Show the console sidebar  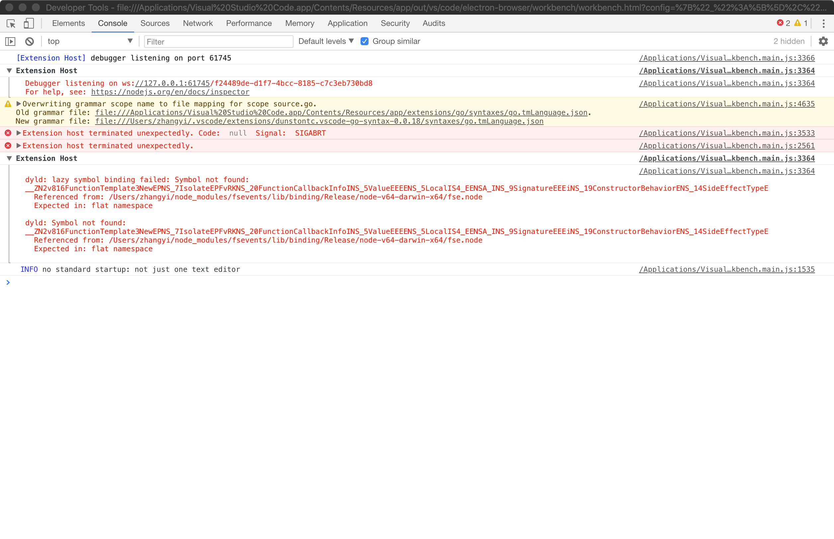point(10,41)
